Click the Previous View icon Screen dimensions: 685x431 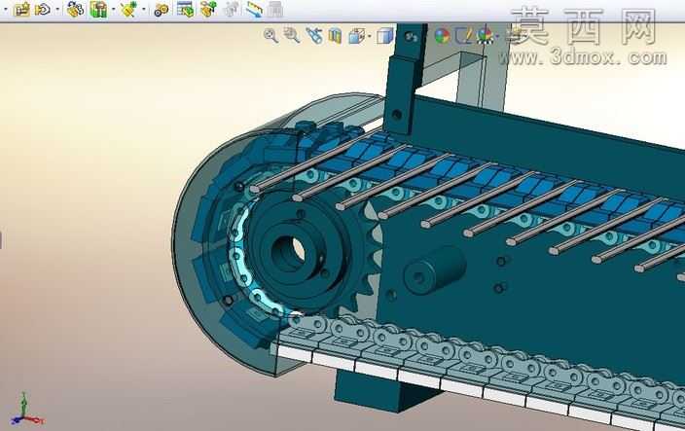click(313, 35)
